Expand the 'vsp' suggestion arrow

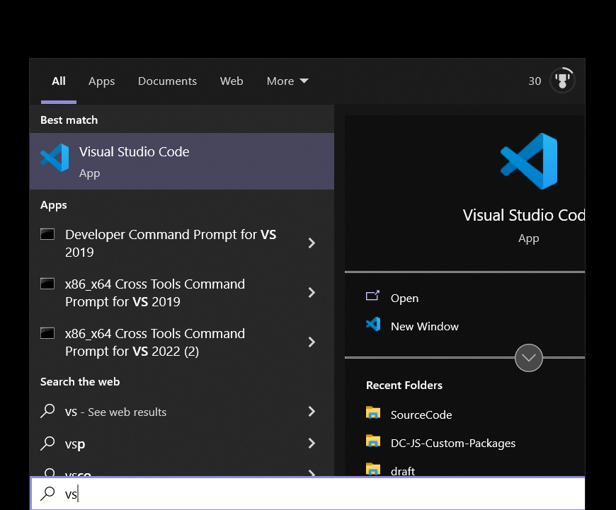pos(312,444)
